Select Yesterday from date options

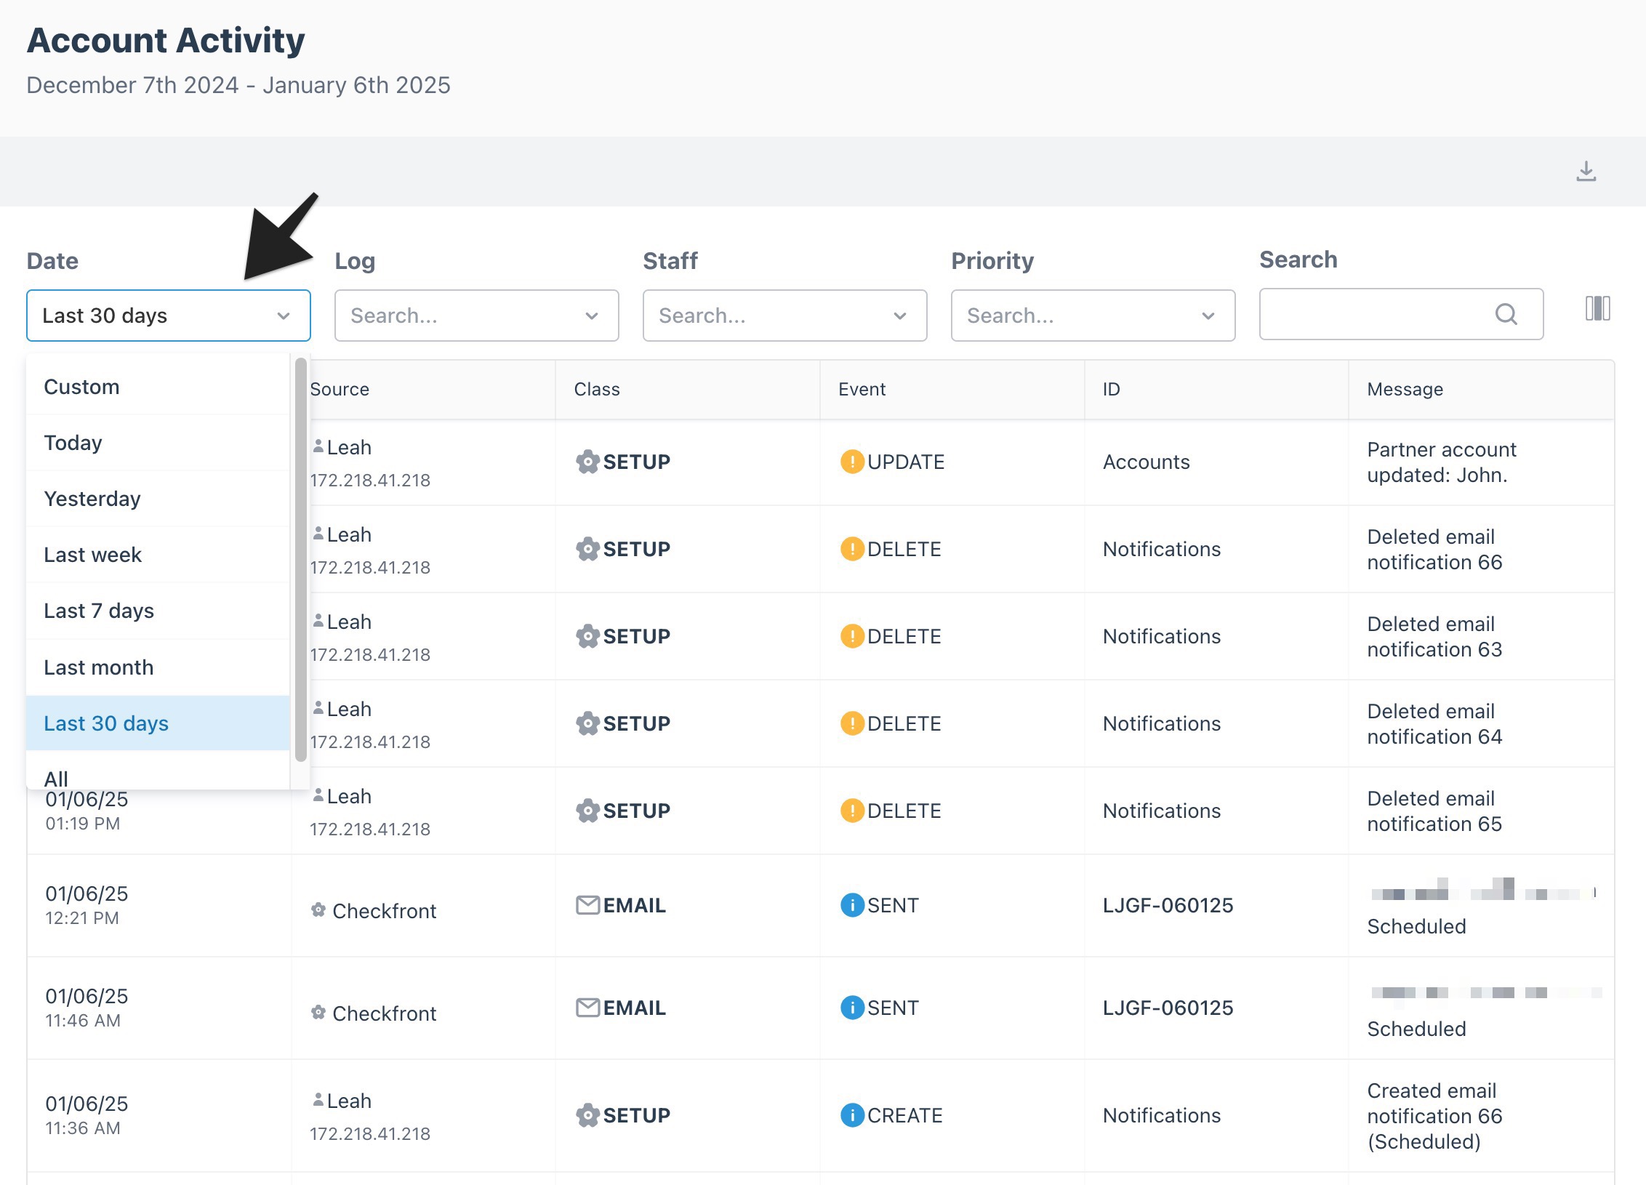coord(158,499)
